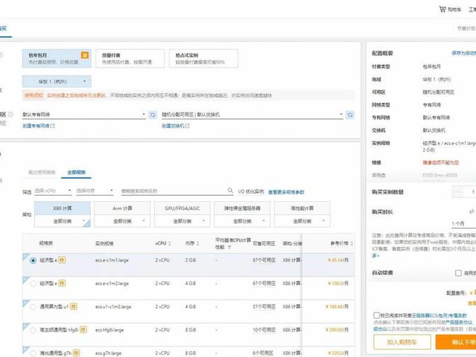Select the 弹性裸金属服务器 architecture tab

pyautogui.click(x=242, y=208)
